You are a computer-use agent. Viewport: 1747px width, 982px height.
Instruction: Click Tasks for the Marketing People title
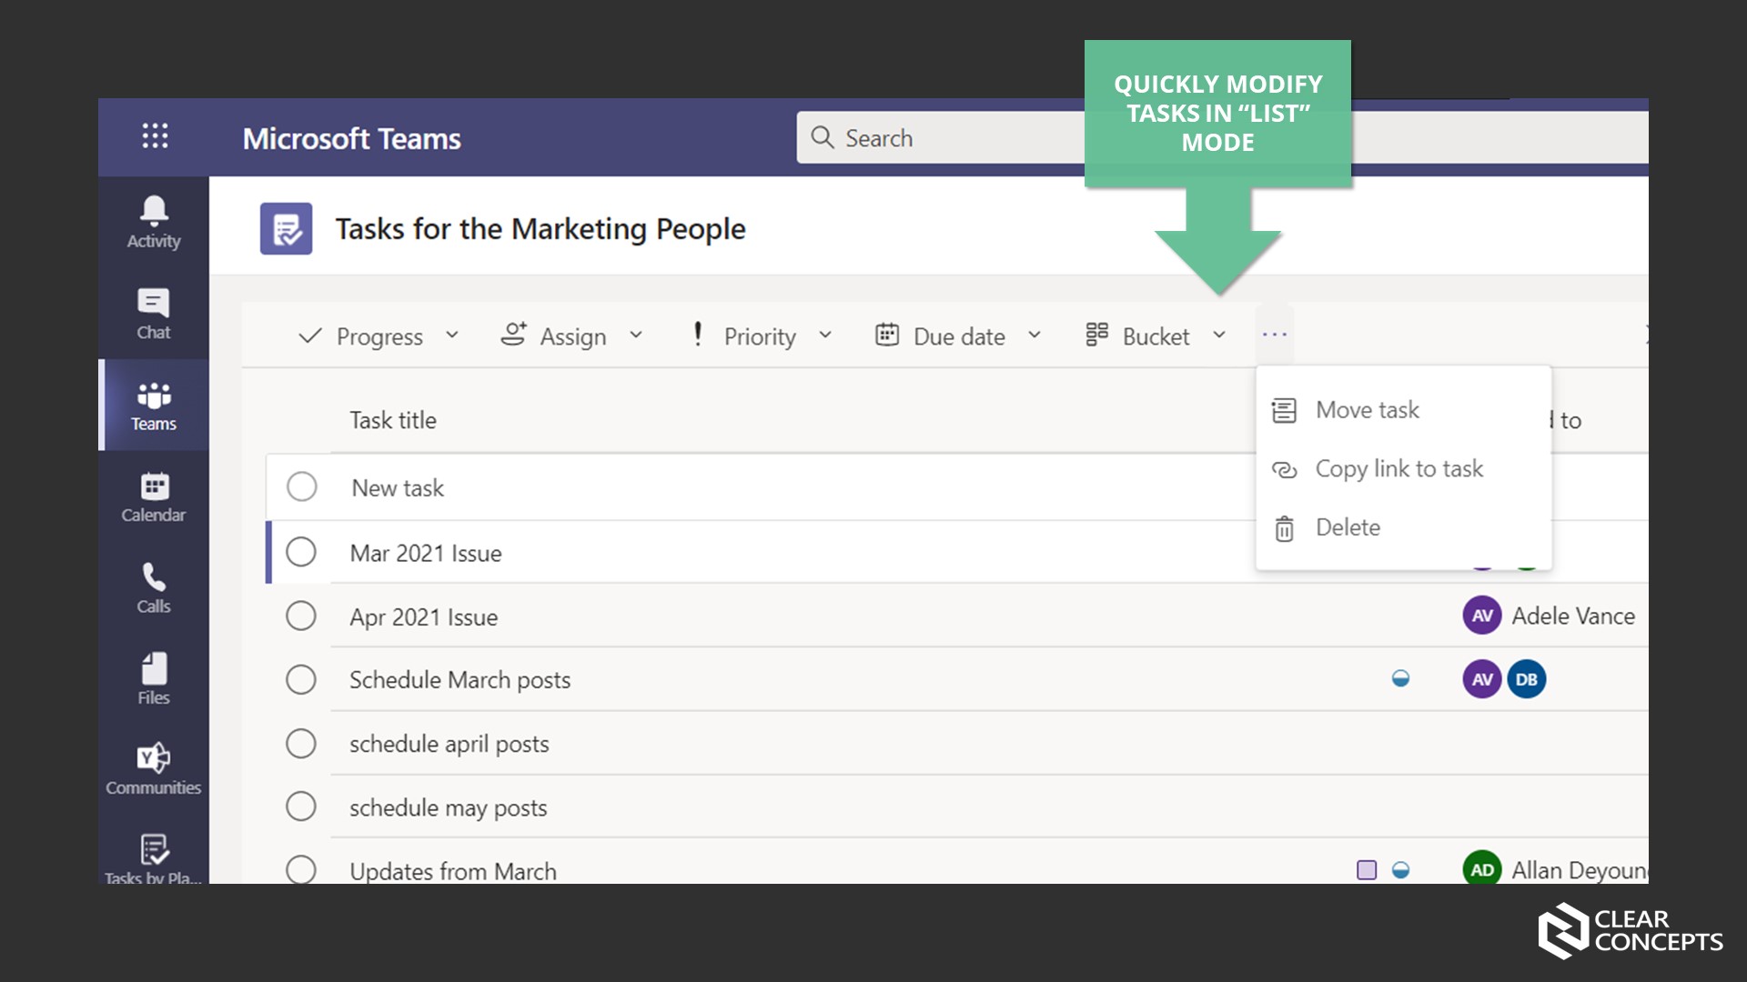point(540,229)
